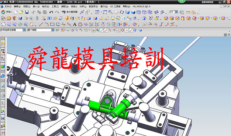Screen dimensions: 231x136
Task: Toggle the midpoint snap point button
Action: [106, 30]
